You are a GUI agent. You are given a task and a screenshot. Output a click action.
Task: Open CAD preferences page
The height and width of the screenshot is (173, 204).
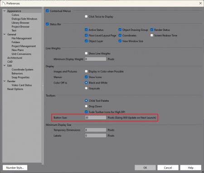(x=10, y=62)
